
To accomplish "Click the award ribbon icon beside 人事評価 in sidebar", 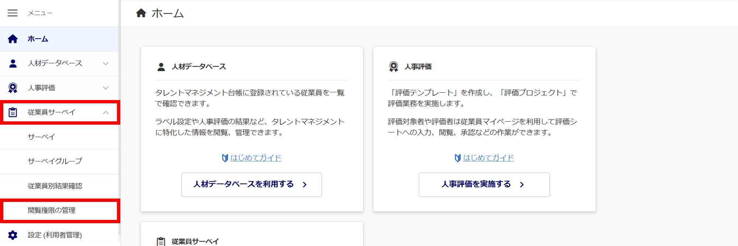I will click(x=13, y=88).
